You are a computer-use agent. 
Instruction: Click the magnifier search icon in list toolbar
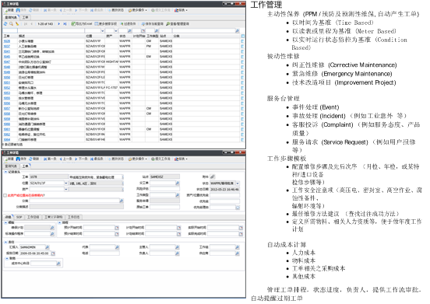[x=11, y=24]
